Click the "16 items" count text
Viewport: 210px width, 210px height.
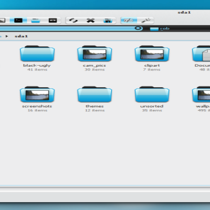37,110
